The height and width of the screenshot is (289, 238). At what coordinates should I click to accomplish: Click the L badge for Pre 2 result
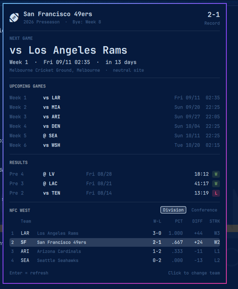point(216,193)
